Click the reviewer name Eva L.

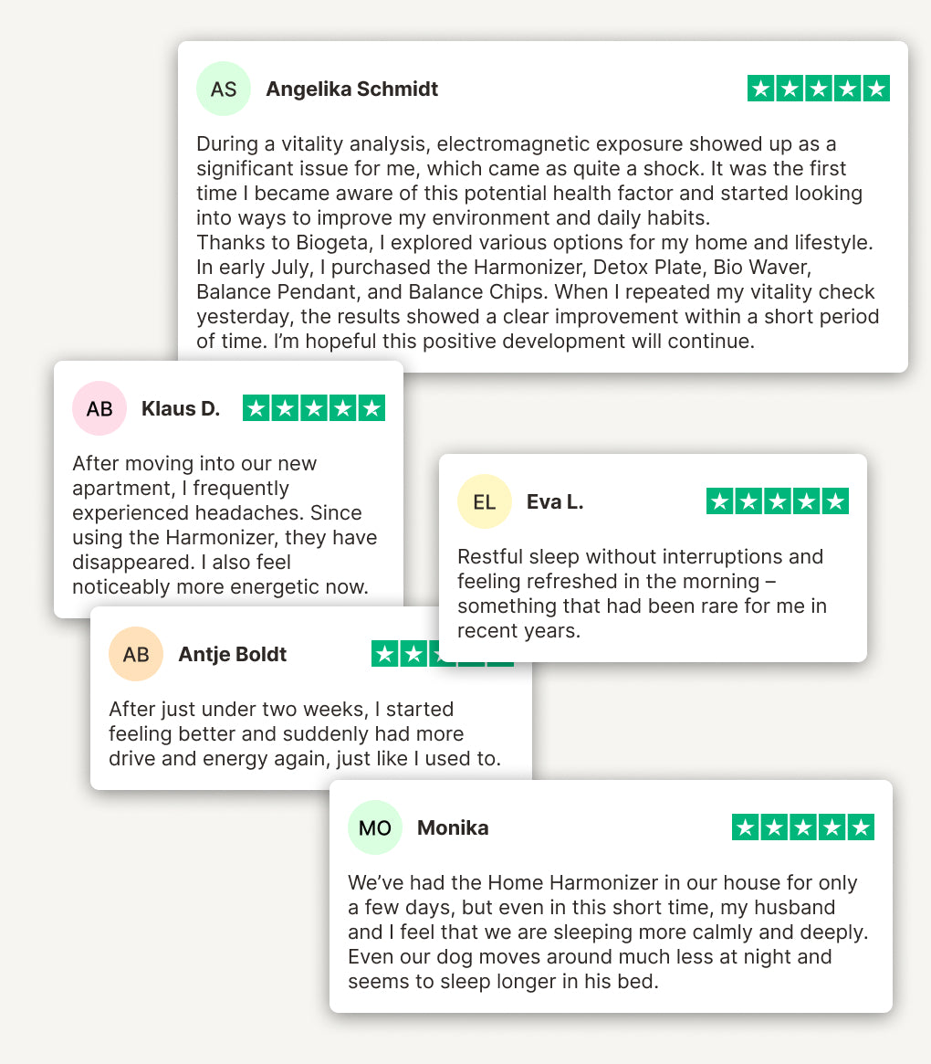click(555, 501)
